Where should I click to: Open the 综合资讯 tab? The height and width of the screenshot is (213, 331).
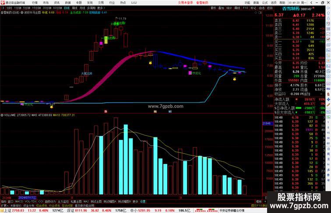click(42, 206)
